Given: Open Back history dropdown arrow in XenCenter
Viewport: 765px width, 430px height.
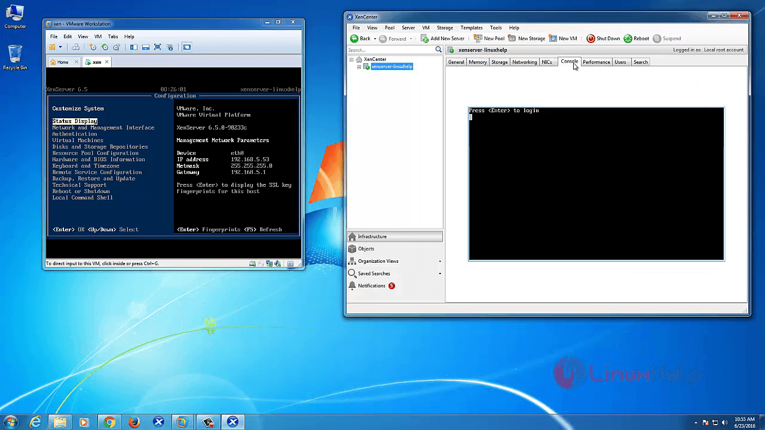Looking at the screenshot, I should (x=375, y=39).
